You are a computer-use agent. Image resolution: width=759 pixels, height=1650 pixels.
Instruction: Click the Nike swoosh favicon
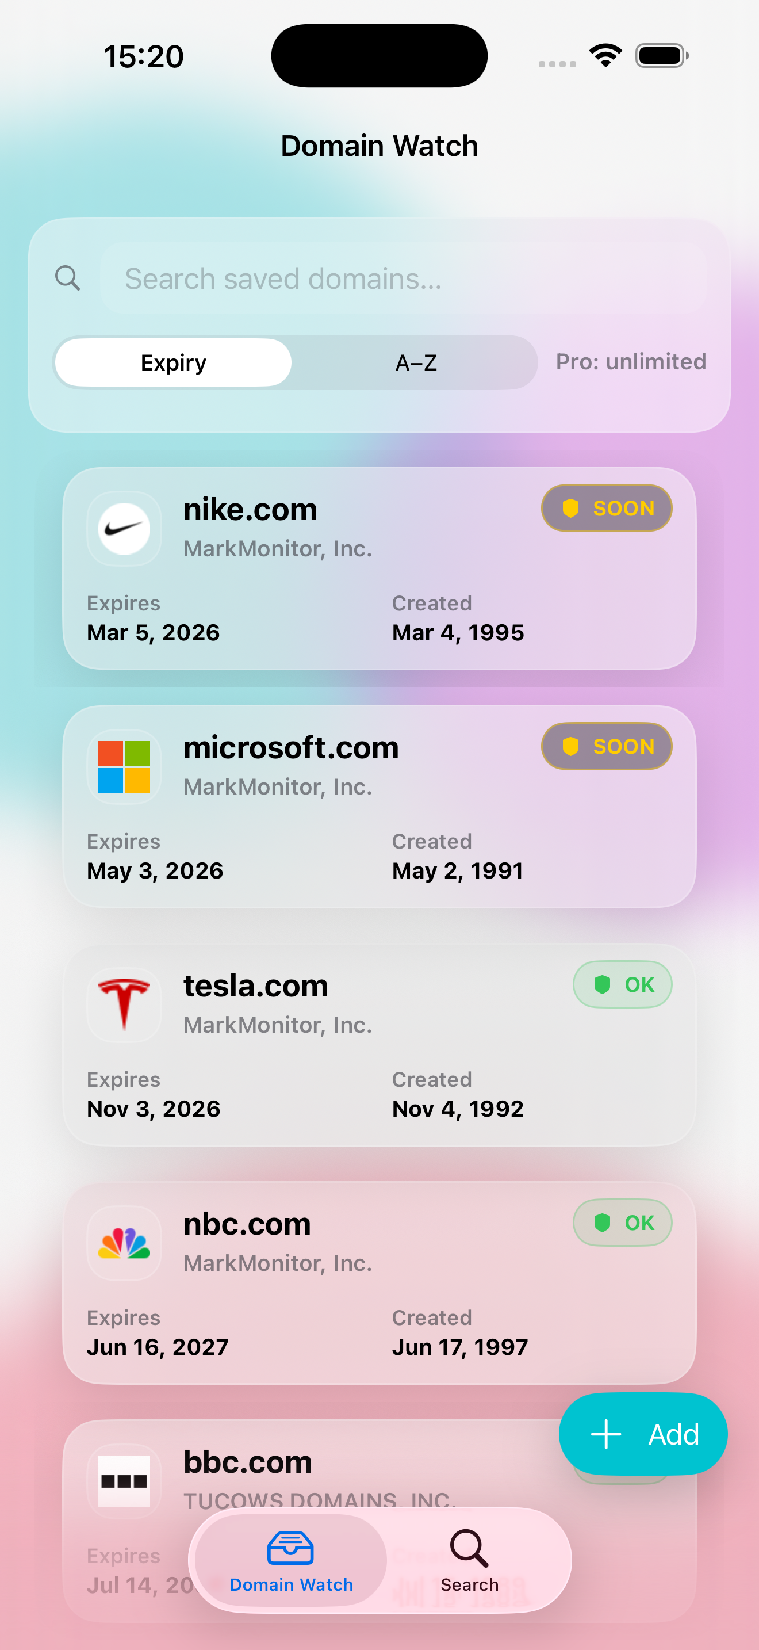tap(124, 528)
